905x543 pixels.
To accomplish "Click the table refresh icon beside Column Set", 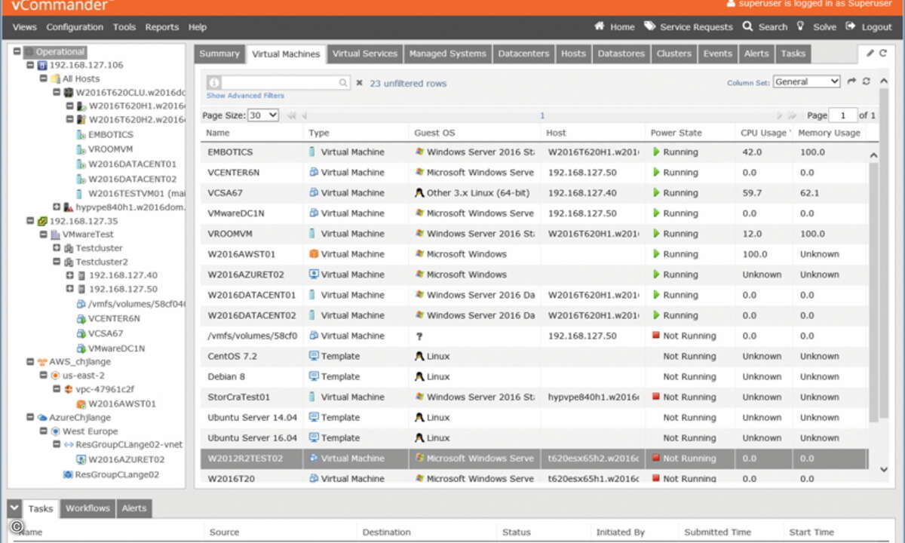I will point(867,81).
